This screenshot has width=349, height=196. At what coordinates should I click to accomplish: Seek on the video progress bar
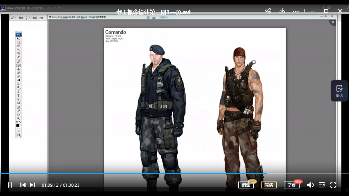174,173
